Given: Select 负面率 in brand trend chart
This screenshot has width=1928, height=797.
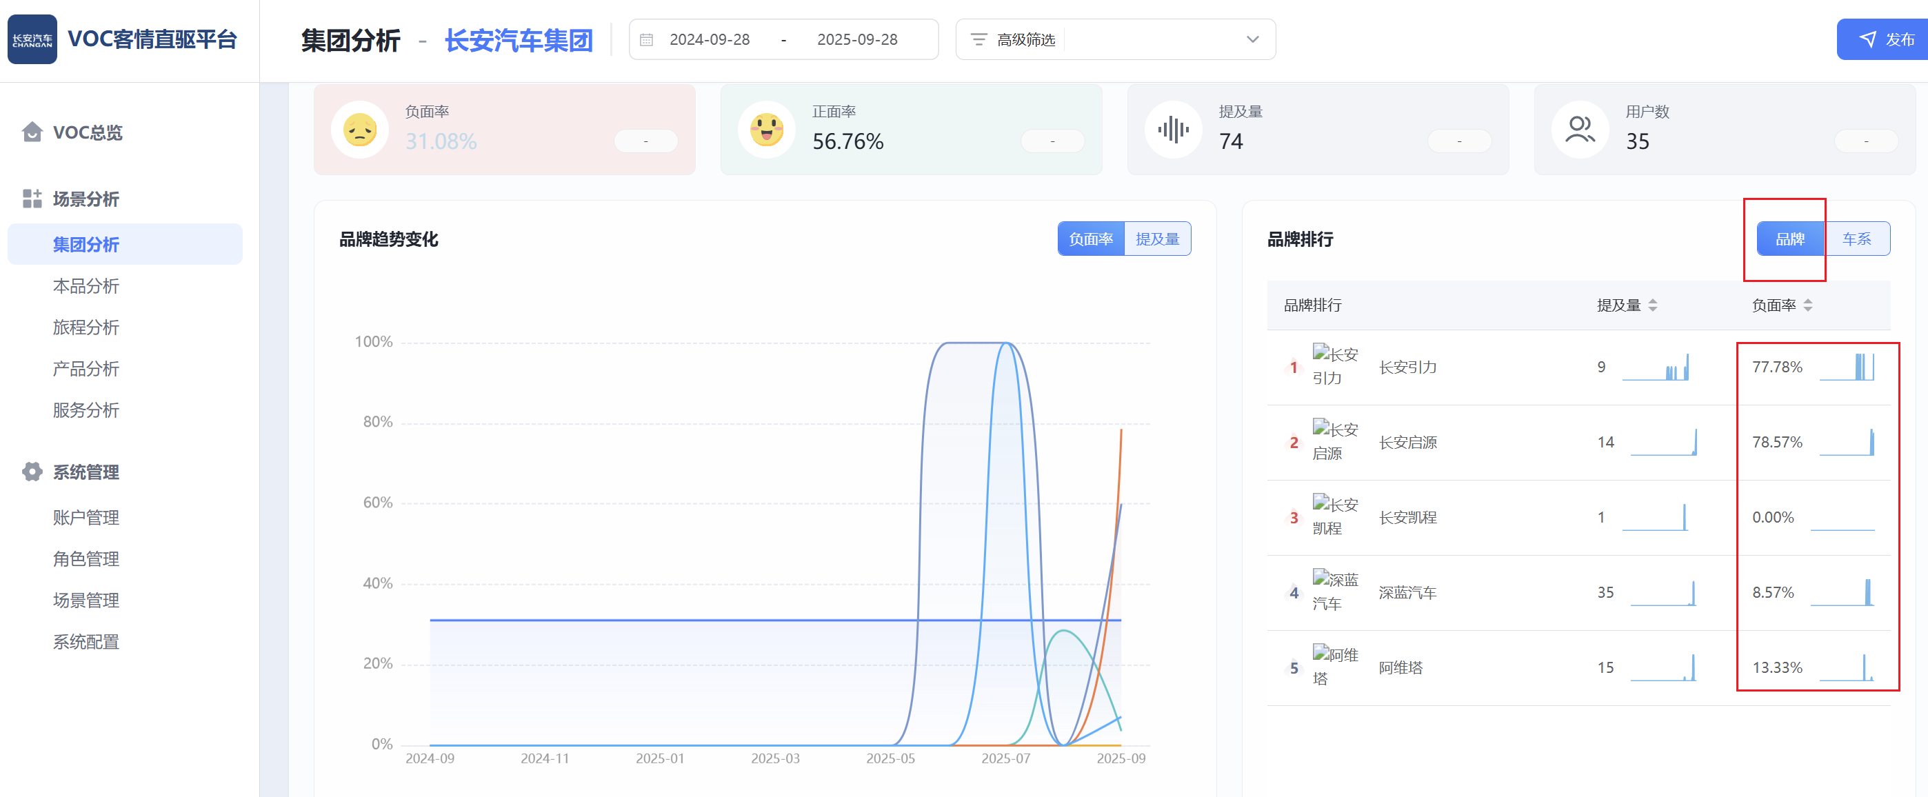Looking at the screenshot, I should pos(1090,239).
